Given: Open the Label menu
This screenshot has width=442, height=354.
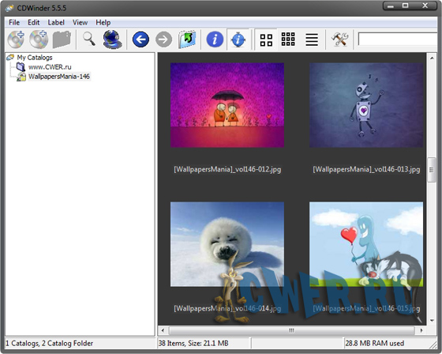Looking at the screenshot, I should (56, 22).
